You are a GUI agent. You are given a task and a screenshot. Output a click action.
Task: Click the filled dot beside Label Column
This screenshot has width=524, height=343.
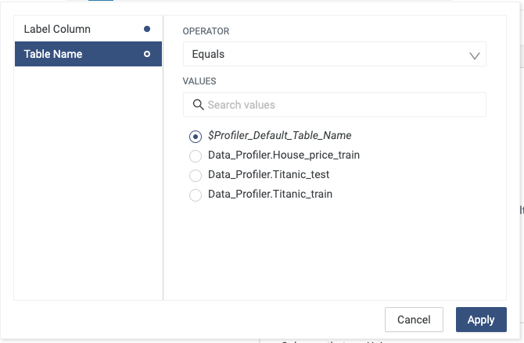(x=147, y=29)
